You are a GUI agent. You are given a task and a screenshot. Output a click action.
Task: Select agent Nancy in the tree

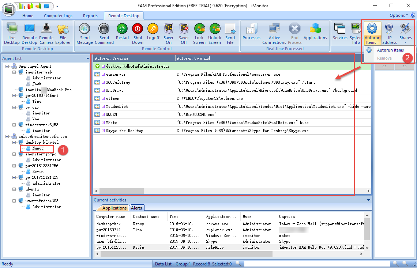tap(38, 148)
